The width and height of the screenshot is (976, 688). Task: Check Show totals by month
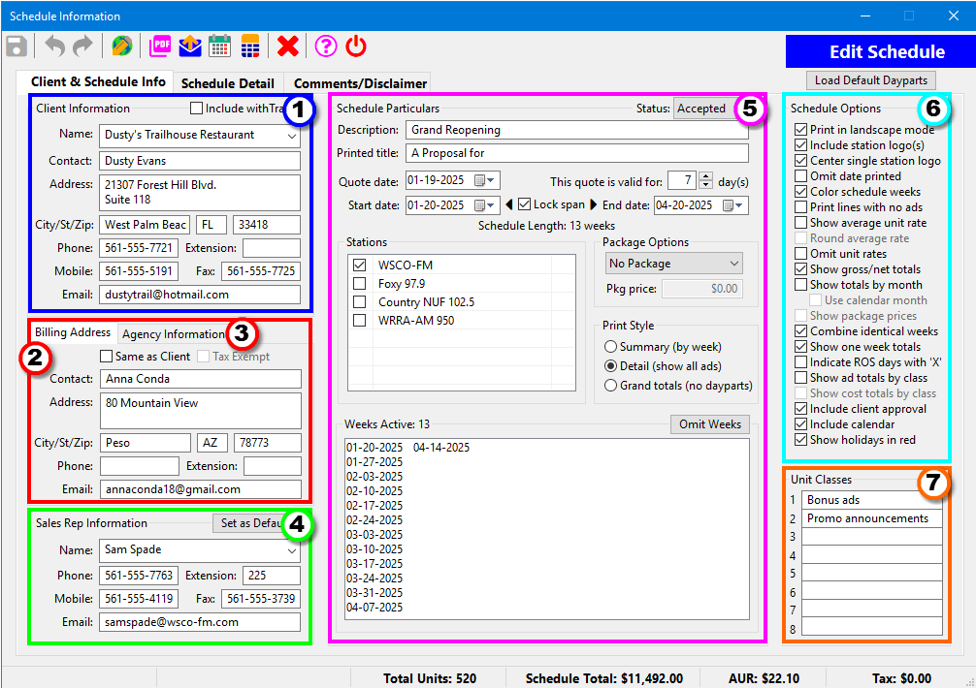(801, 285)
